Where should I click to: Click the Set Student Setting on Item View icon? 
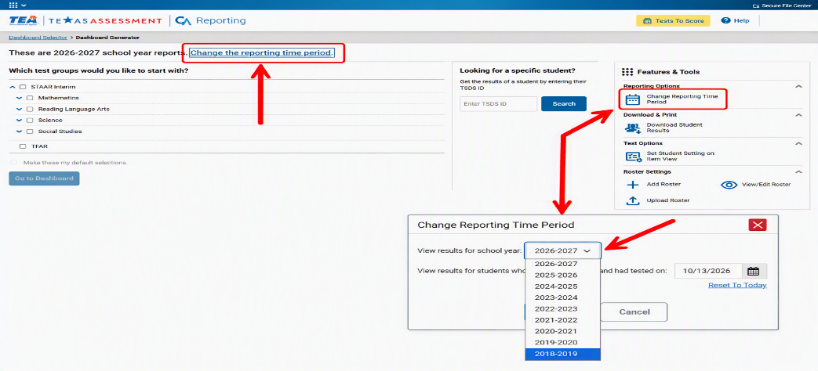point(633,156)
